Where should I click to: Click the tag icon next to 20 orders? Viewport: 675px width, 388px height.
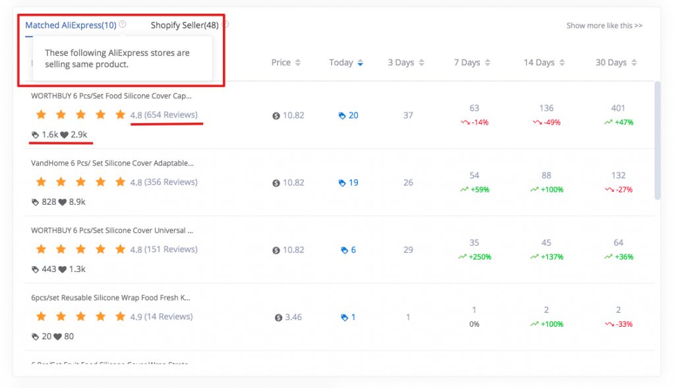[x=36, y=337]
